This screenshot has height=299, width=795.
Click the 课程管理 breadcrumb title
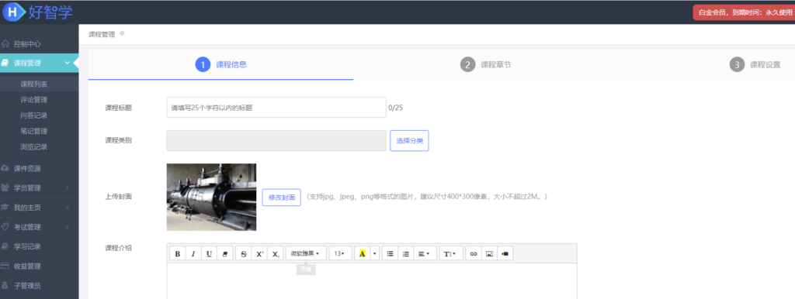[102, 34]
